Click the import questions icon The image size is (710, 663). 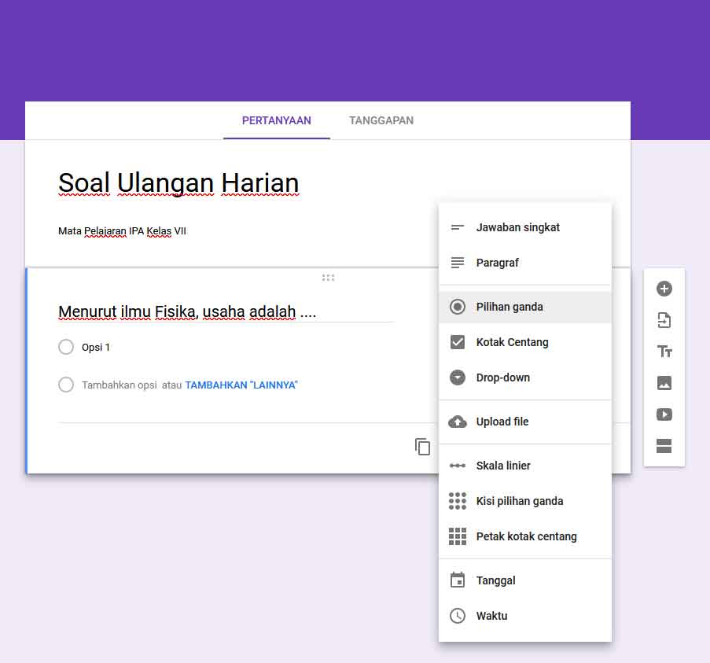click(x=664, y=320)
